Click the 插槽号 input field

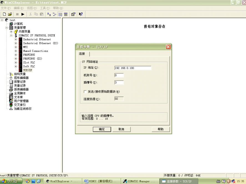coord(119,83)
